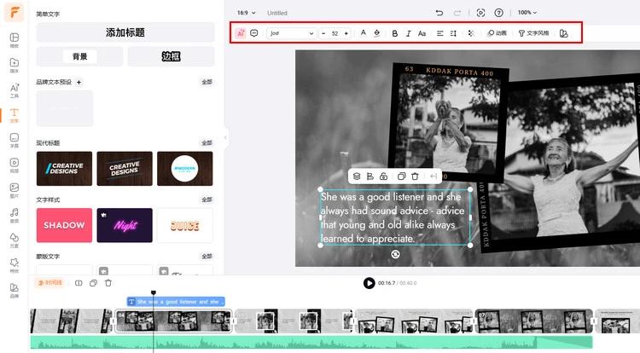Open the AI text tool icon
This screenshot has width=640, height=353.
point(241,33)
